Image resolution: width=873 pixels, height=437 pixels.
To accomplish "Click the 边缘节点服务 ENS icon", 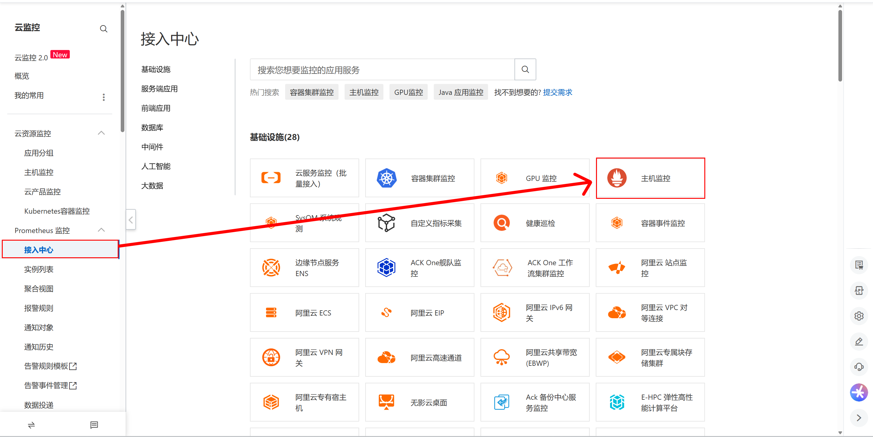I will 271,268.
